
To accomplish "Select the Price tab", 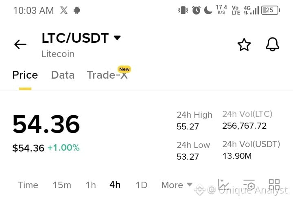I will pos(25,75).
